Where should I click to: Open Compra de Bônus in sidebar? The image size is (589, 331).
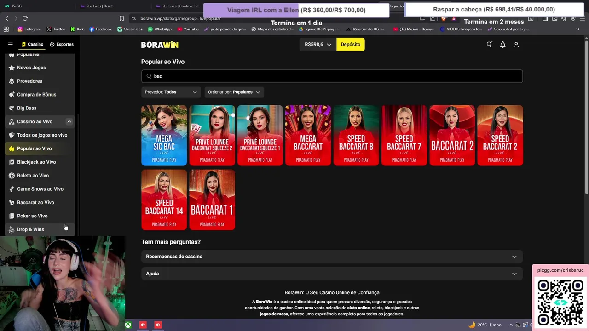tap(40, 95)
